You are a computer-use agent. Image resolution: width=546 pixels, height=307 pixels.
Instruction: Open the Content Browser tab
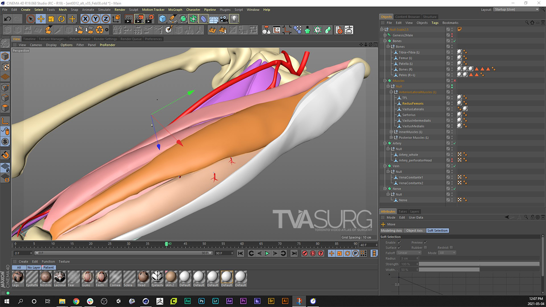coord(407,17)
